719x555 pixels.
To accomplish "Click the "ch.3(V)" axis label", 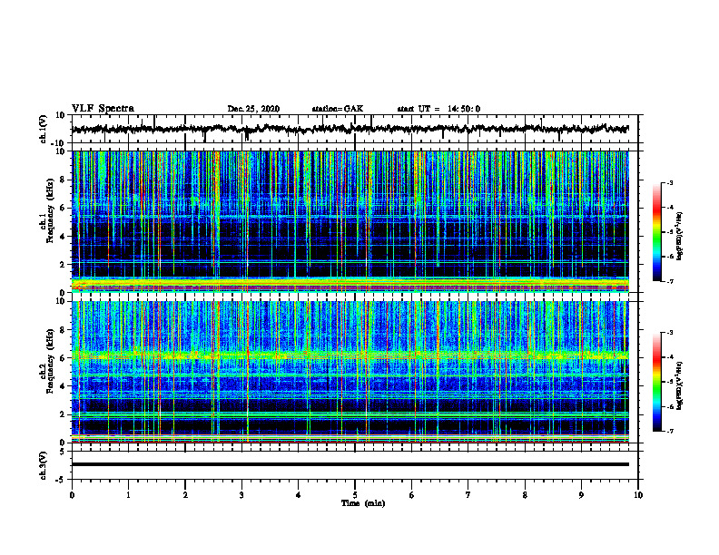I will click(44, 465).
